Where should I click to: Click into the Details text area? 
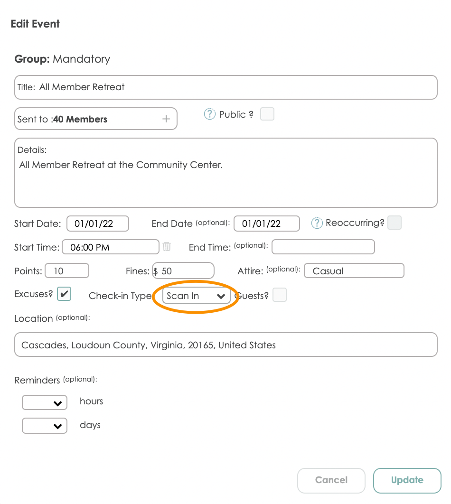(225, 173)
